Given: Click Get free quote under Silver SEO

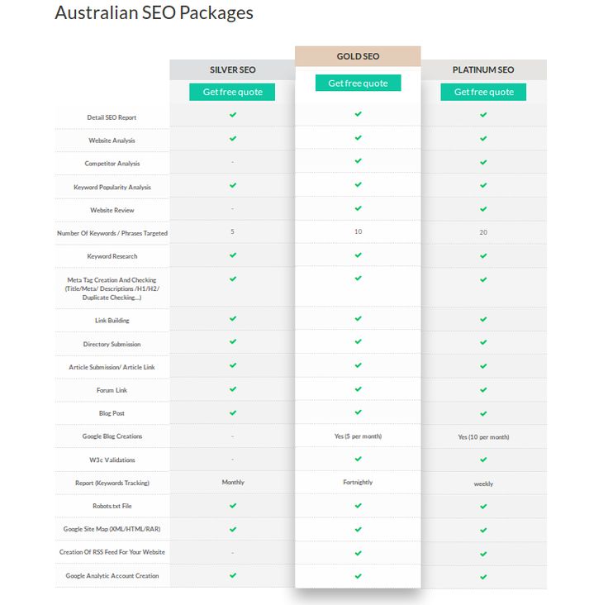Looking at the screenshot, I should [x=232, y=92].
